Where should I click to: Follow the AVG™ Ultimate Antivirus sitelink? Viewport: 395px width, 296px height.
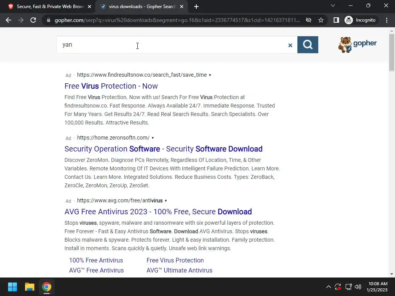click(x=179, y=270)
